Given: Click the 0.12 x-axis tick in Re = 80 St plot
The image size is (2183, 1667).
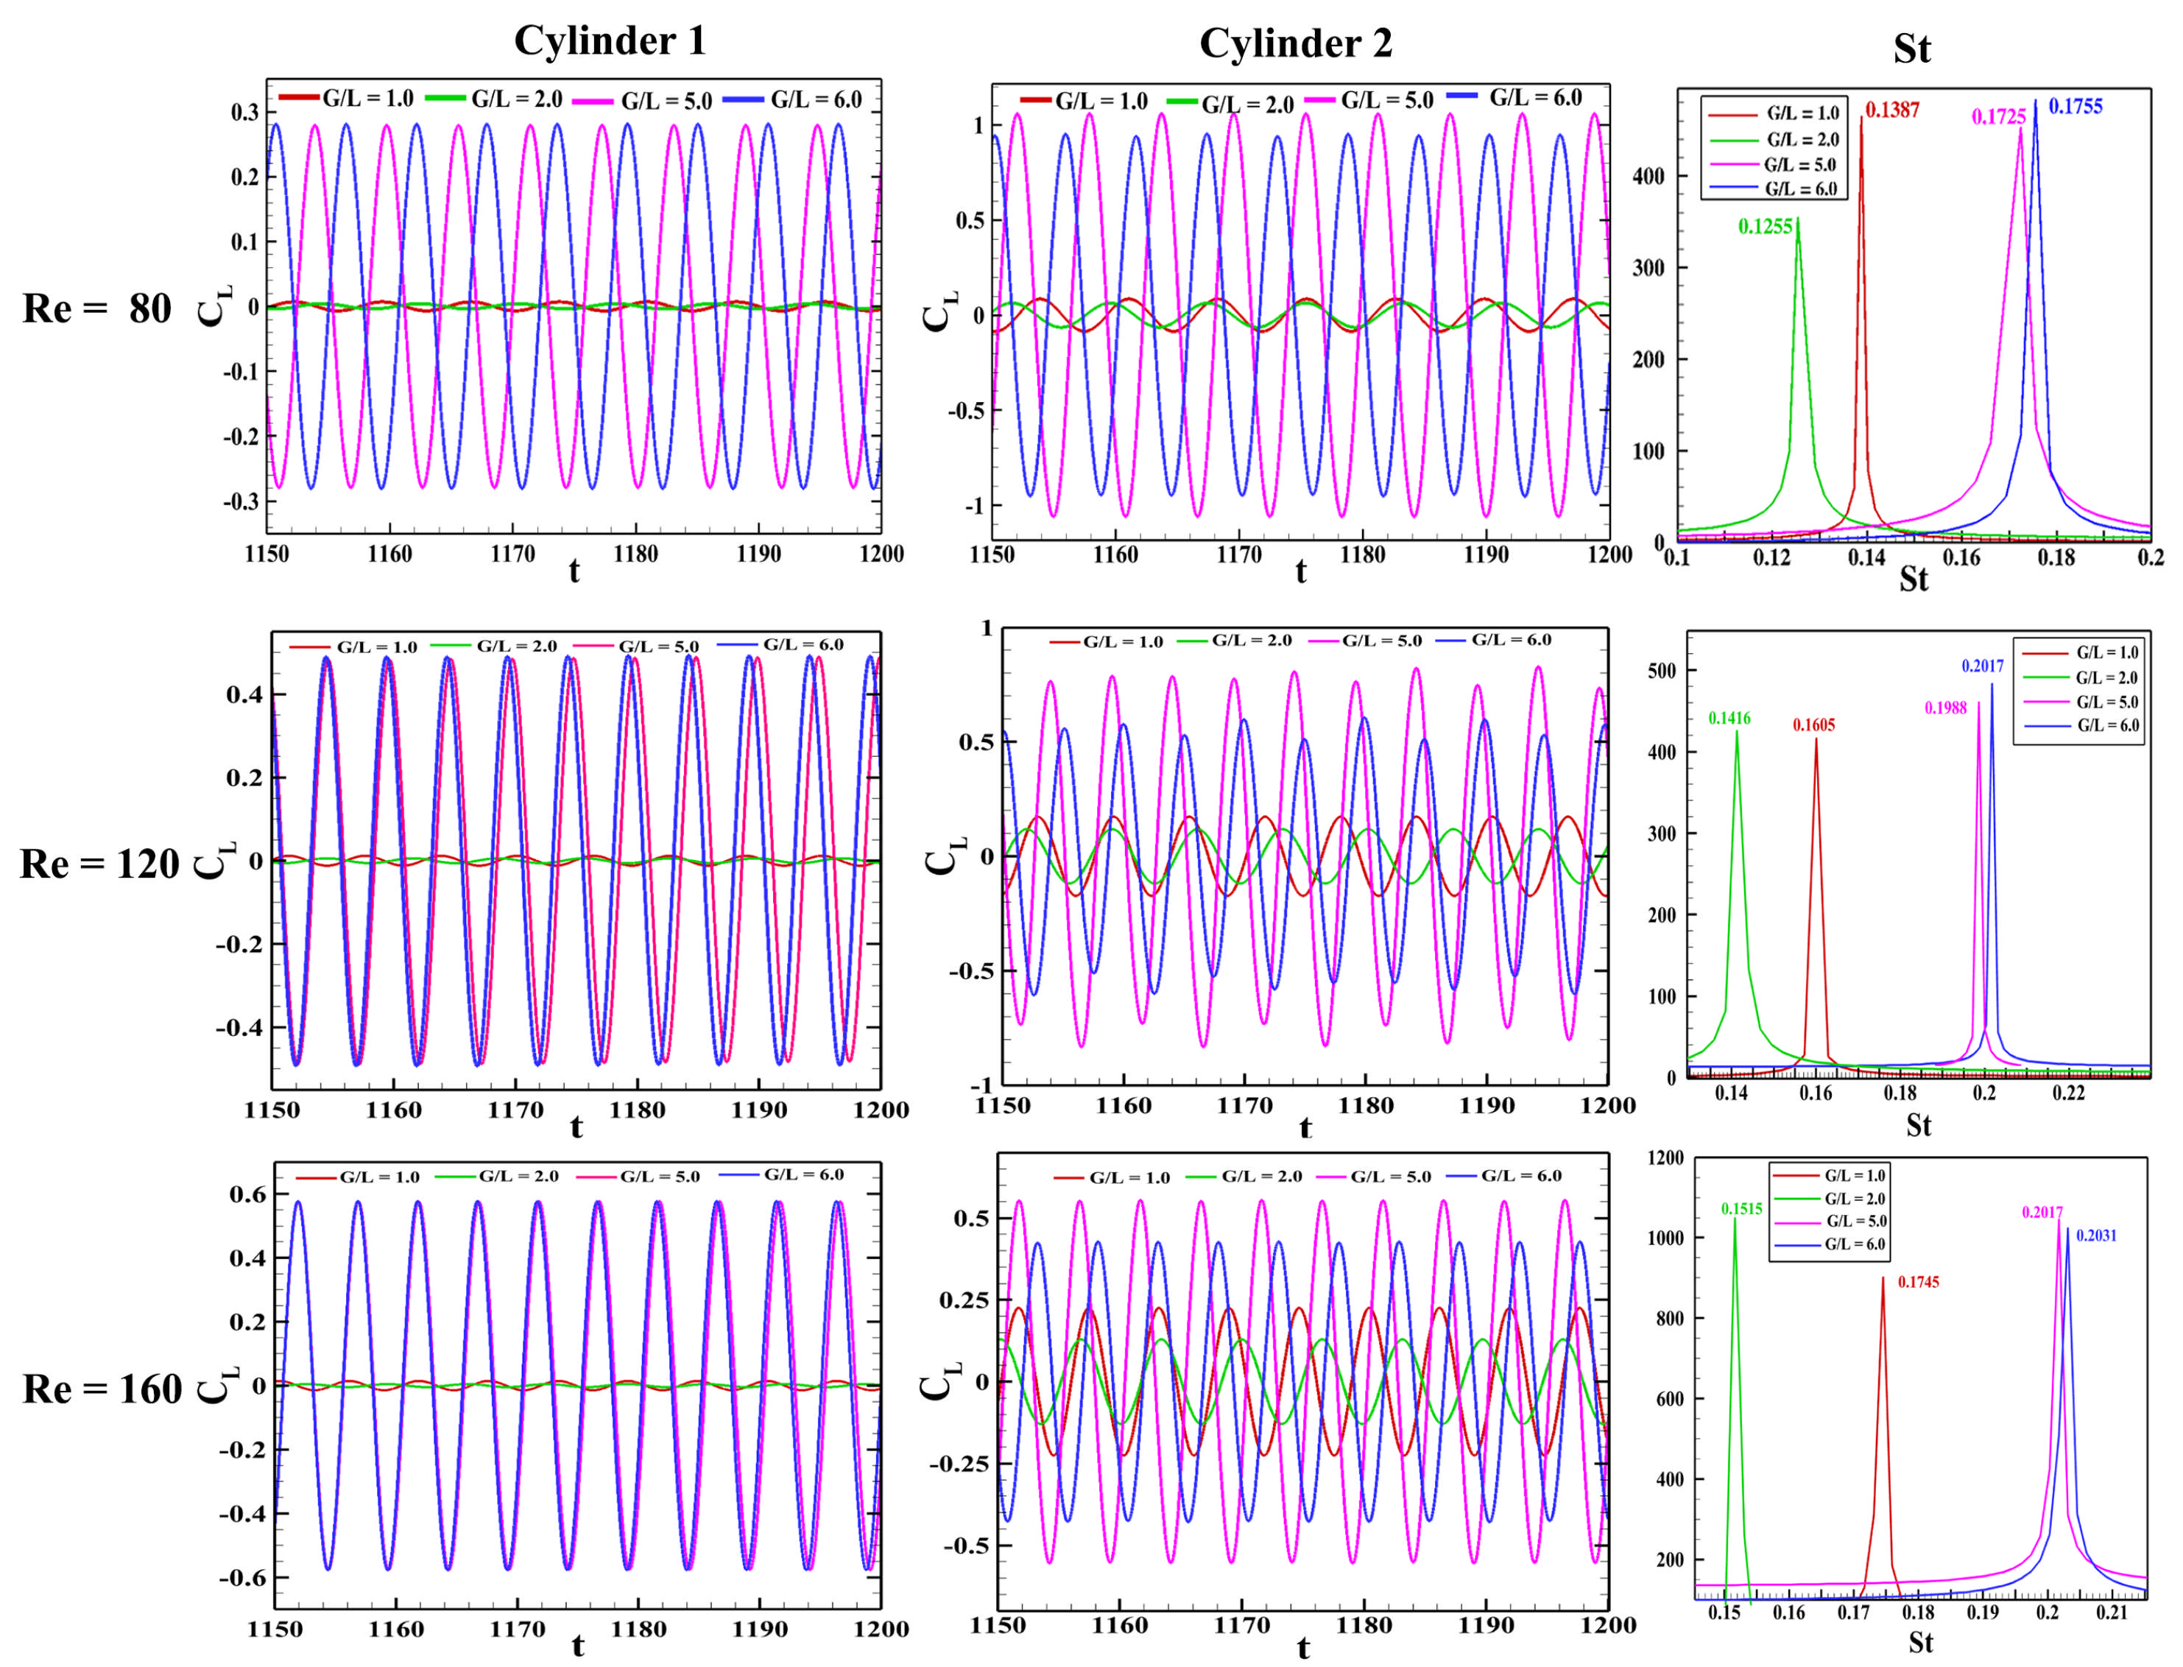Looking at the screenshot, I should pyautogui.click(x=1771, y=557).
